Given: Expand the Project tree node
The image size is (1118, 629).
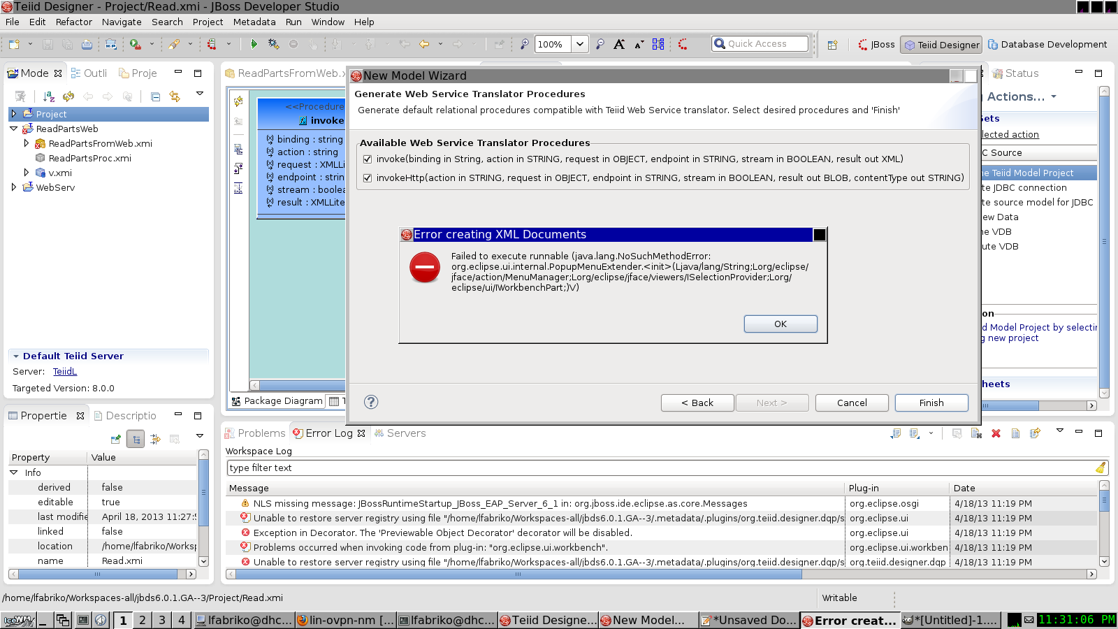Looking at the screenshot, I should [13, 114].
